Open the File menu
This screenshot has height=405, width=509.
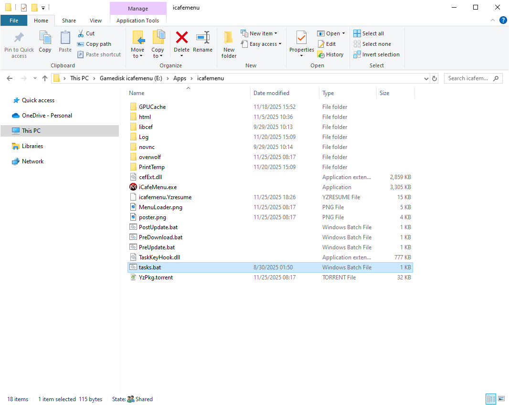coord(14,21)
